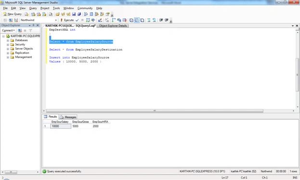Click Object Explorer stop icon
The width and height of the screenshot is (300, 180).
[x=25, y=30]
